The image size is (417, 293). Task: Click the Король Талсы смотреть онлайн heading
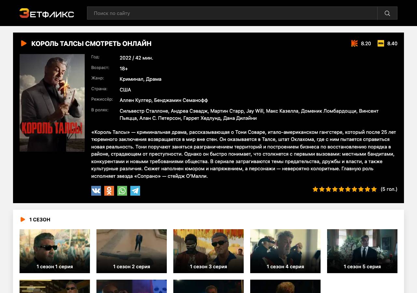91,44
